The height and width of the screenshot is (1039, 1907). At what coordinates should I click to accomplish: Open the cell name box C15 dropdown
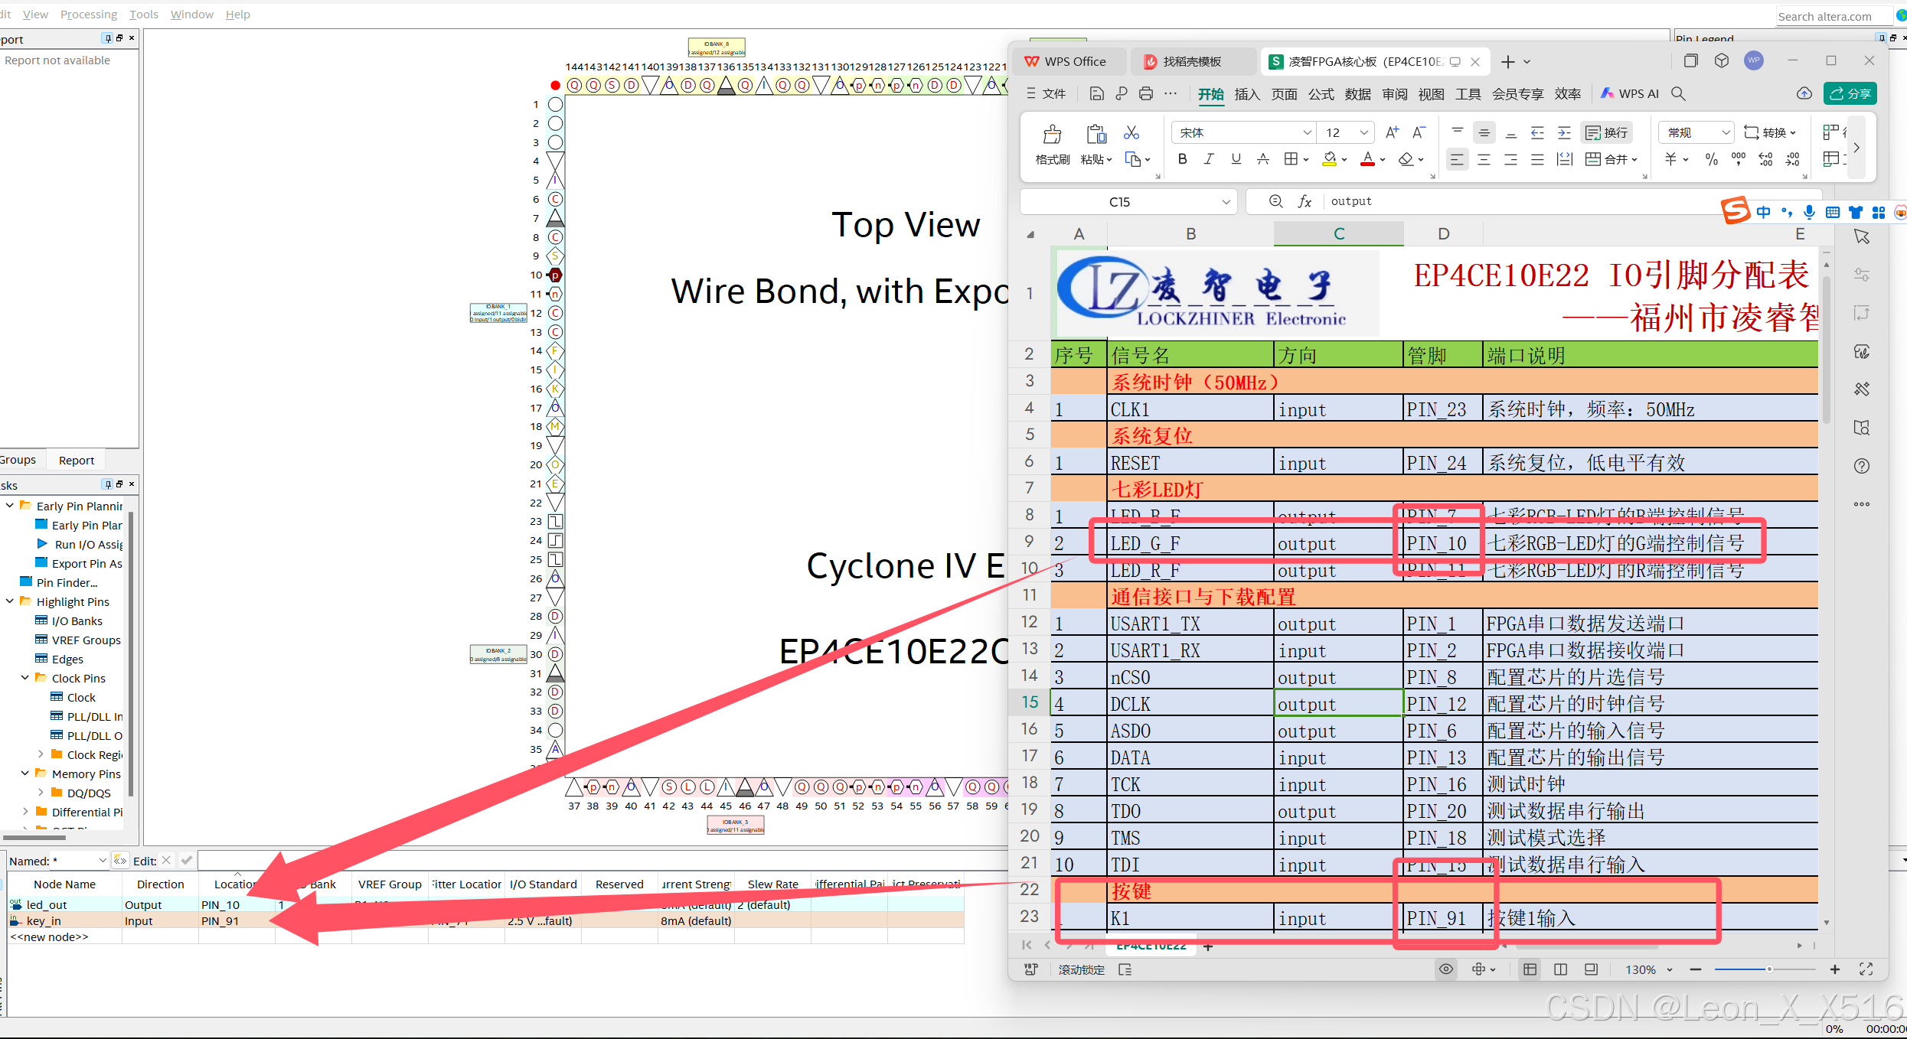coord(1226,202)
